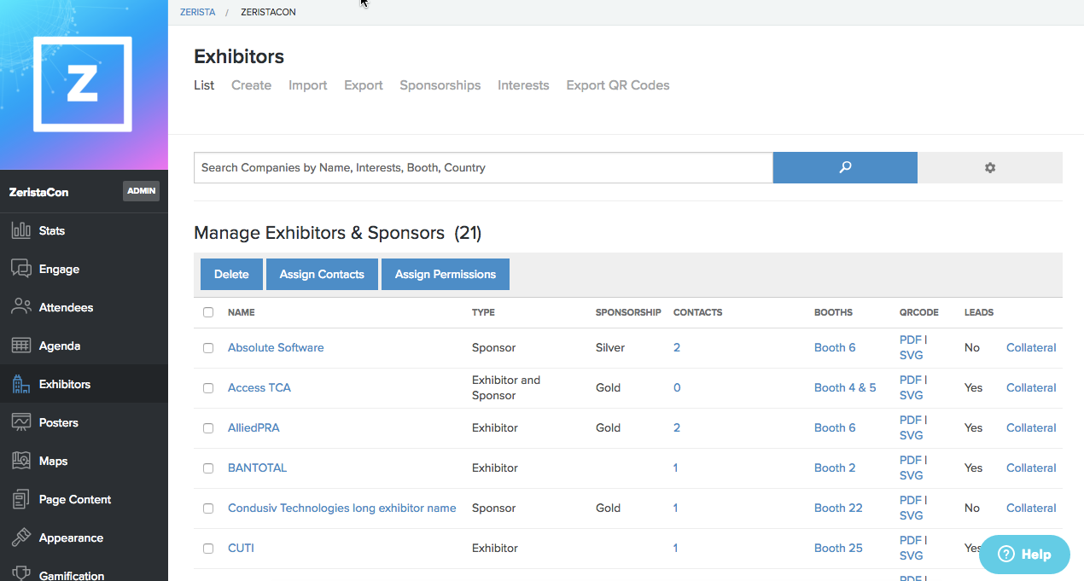Download SVG QR code for Access TCA
Viewport: 1084px width, 581px height.
click(x=912, y=395)
